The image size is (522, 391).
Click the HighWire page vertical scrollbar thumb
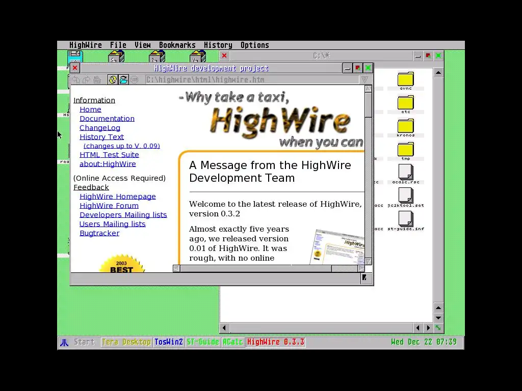(368, 105)
